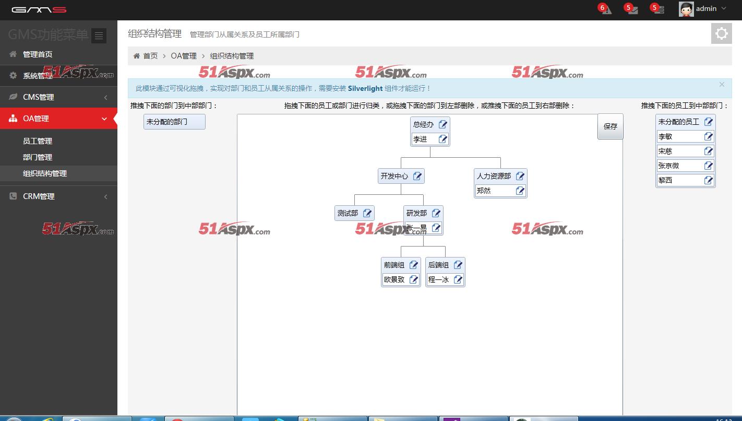Click the home icon in the breadcrumb
Image resolution: width=742 pixels, height=421 pixels.
click(x=137, y=56)
